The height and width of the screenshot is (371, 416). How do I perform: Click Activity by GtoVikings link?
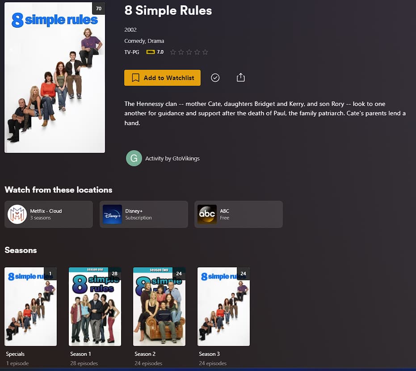pos(172,158)
